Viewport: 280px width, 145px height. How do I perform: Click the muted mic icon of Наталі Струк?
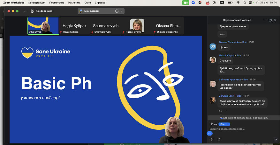(x=123, y=32)
